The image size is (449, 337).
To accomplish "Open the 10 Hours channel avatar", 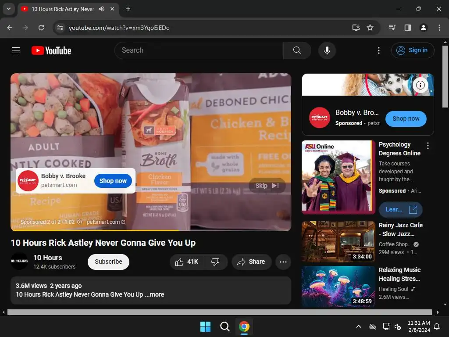I will (x=19, y=261).
